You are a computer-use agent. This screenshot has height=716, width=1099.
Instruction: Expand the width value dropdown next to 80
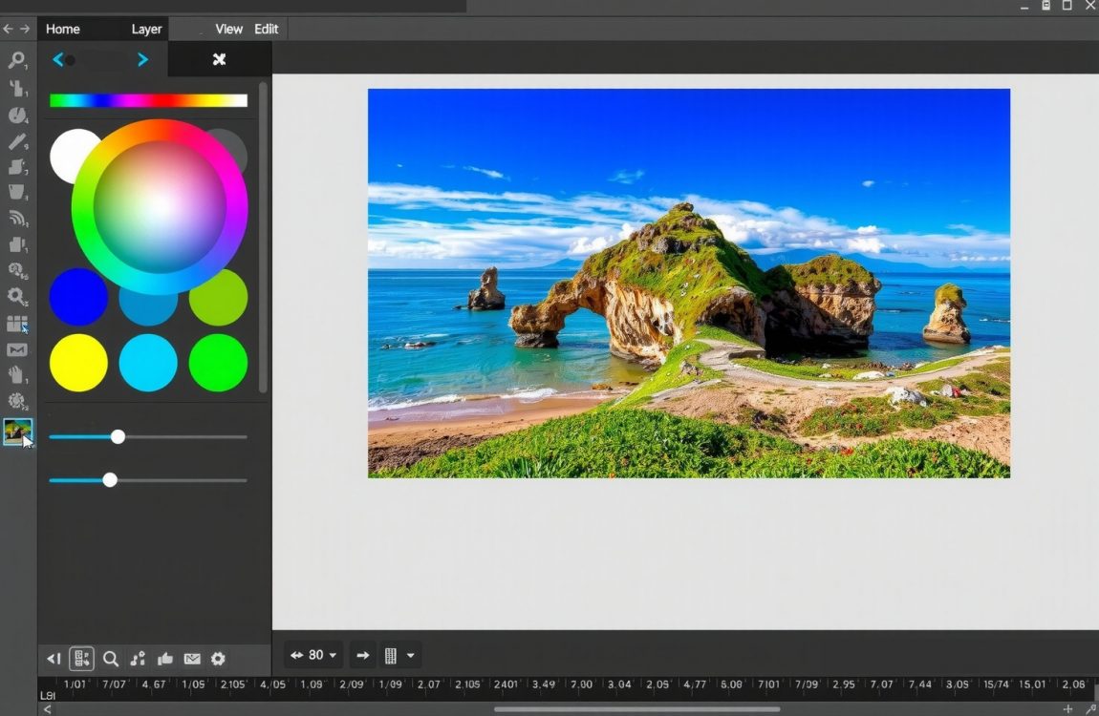(333, 655)
